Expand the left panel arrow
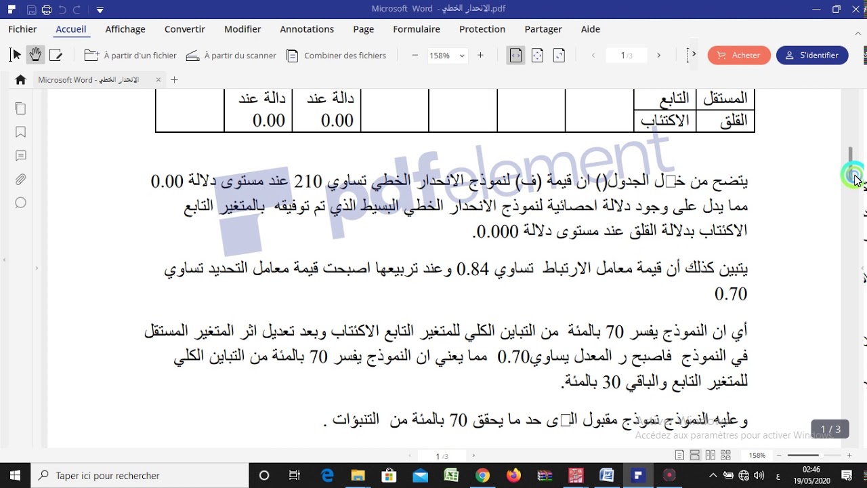This screenshot has height=488, width=867. 37,268
